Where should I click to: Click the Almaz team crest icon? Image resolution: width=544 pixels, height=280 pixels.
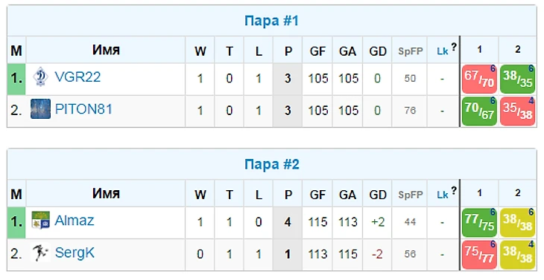(x=40, y=221)
